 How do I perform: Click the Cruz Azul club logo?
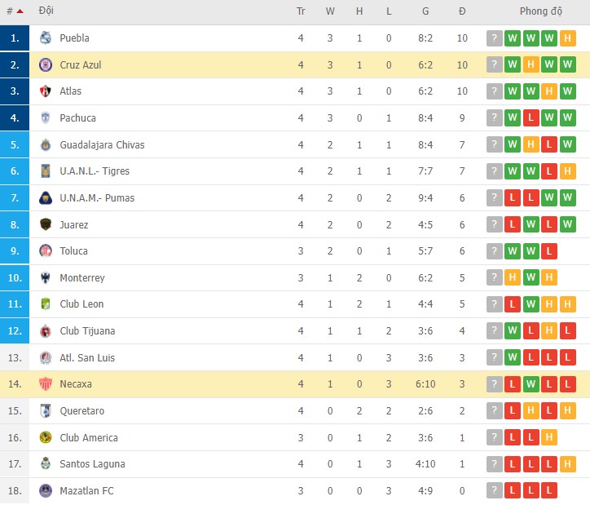[46, 65]
